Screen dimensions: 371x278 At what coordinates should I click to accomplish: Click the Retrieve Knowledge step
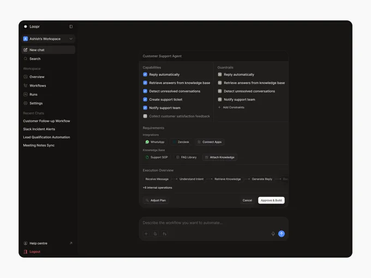coord(228,179)
